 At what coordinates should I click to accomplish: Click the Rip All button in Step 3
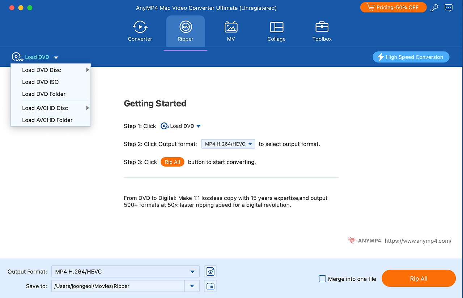click(172, 162)
